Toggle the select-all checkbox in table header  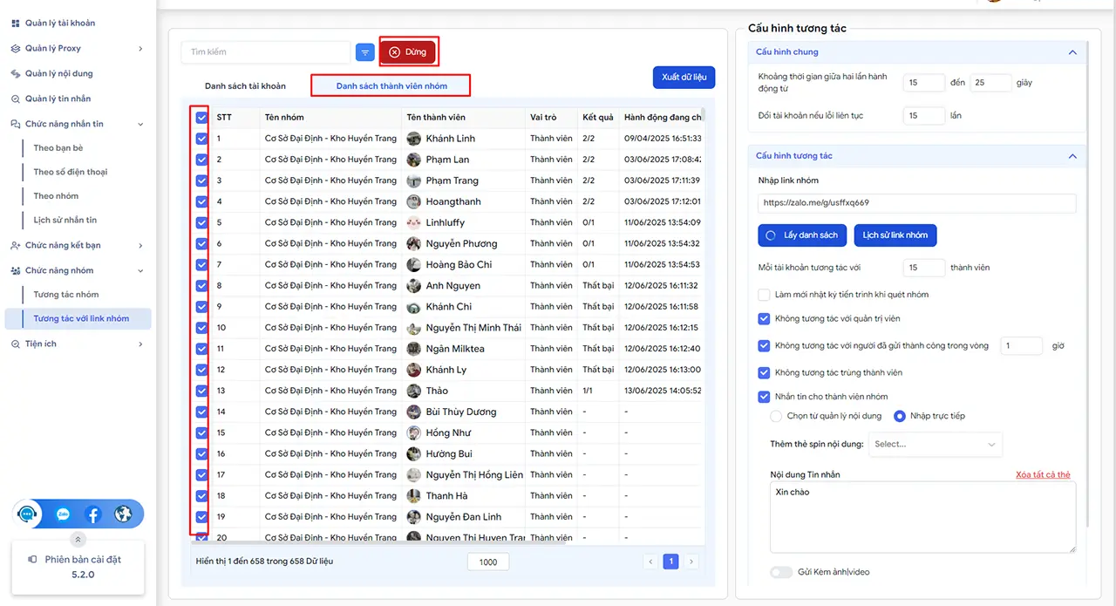point(201,117)
